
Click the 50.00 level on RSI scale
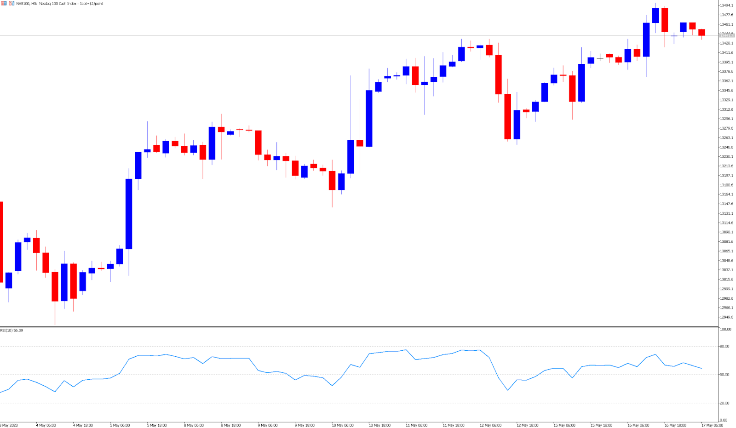tap(724, 375)
